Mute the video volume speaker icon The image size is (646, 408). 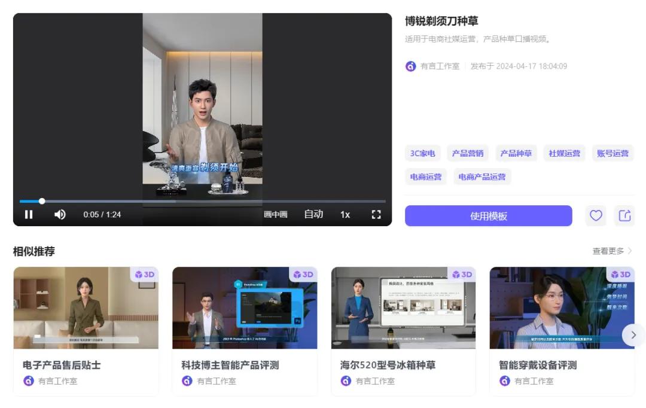coord(60,215)
